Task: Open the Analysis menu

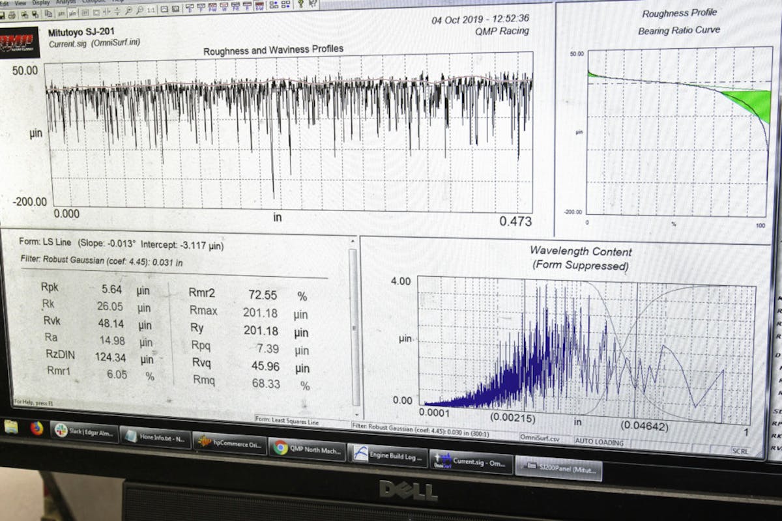Action: tap(63, 2)
